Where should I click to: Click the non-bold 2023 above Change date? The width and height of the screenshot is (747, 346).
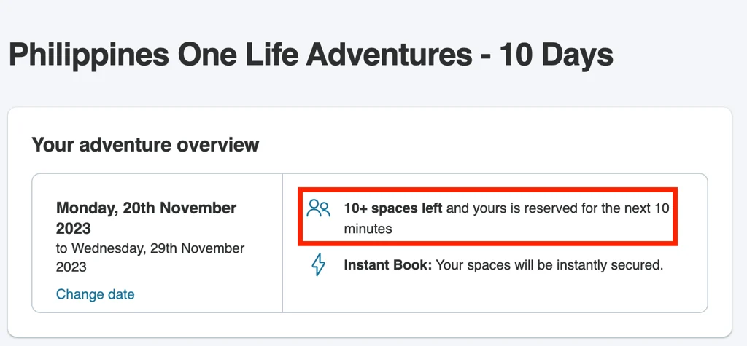71,267
